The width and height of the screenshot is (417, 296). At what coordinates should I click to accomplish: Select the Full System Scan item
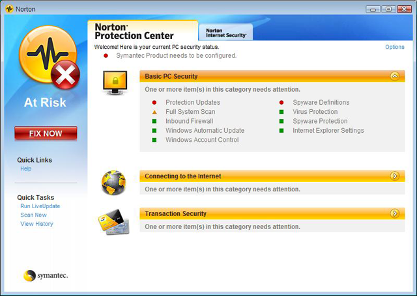pyautogui.click(x=190, y=112)
